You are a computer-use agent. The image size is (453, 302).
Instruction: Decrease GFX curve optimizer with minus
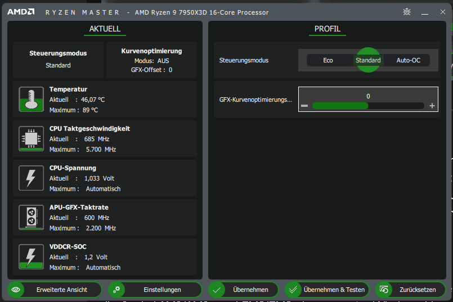coord(304,106)
